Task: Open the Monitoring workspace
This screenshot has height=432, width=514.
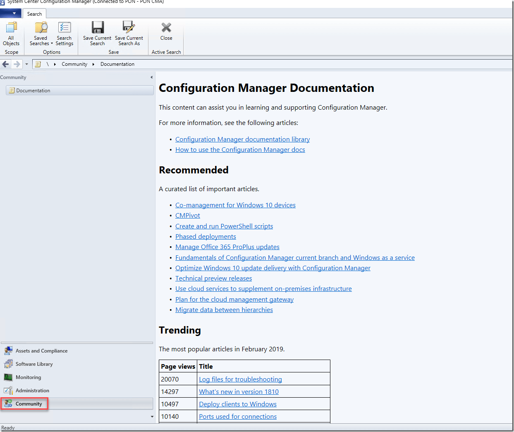Action: click(28, 377)
